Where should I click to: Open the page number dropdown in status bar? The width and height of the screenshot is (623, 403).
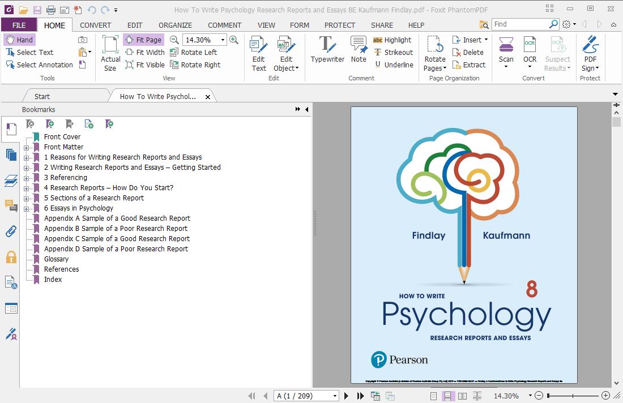click(335, 396)
